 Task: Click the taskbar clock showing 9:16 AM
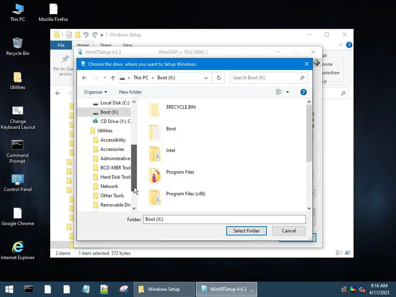coord(379,289)
